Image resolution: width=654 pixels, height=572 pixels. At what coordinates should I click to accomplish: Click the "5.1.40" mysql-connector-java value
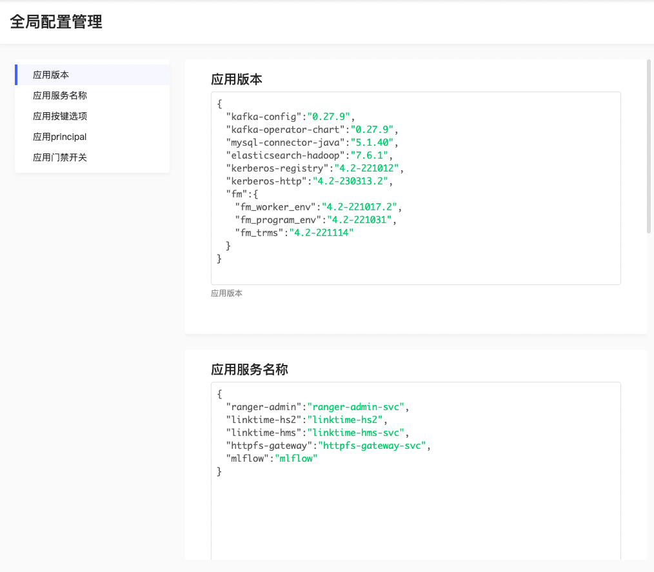click(x=372, y=143)
